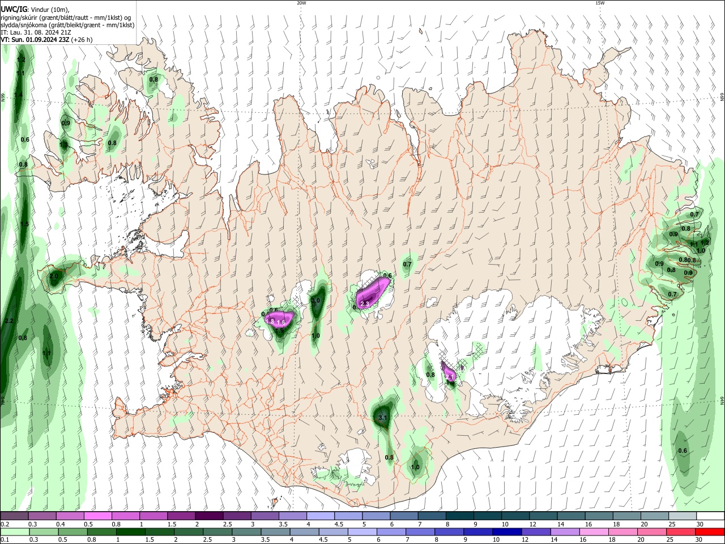Click the '2.2' value off the west coast
Image resolution: width=725 pixels, height=544 pixels.
(8, 321)
